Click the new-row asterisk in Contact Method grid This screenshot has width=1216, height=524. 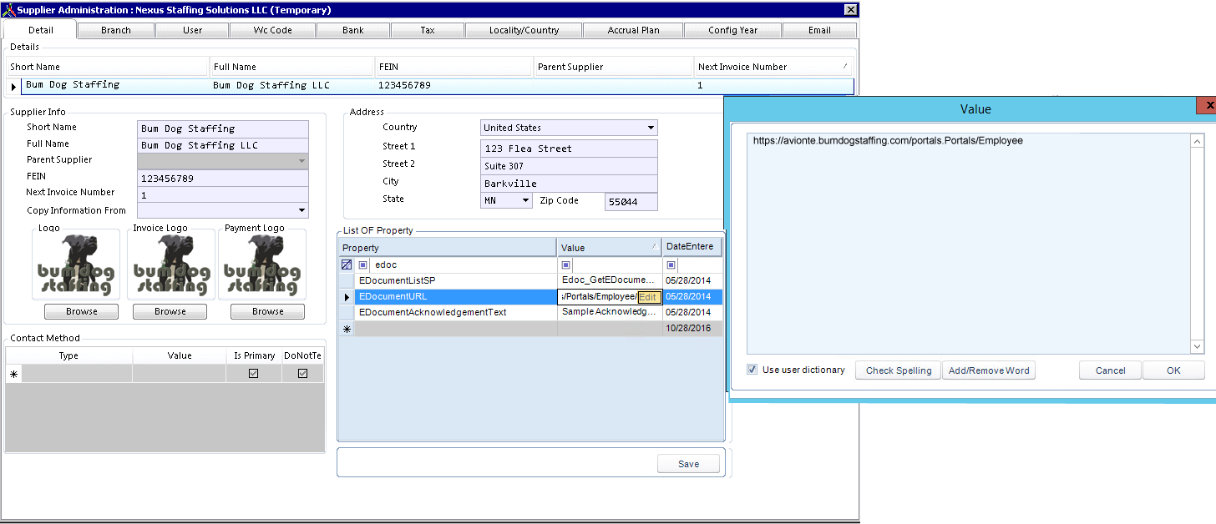point(13,375)
